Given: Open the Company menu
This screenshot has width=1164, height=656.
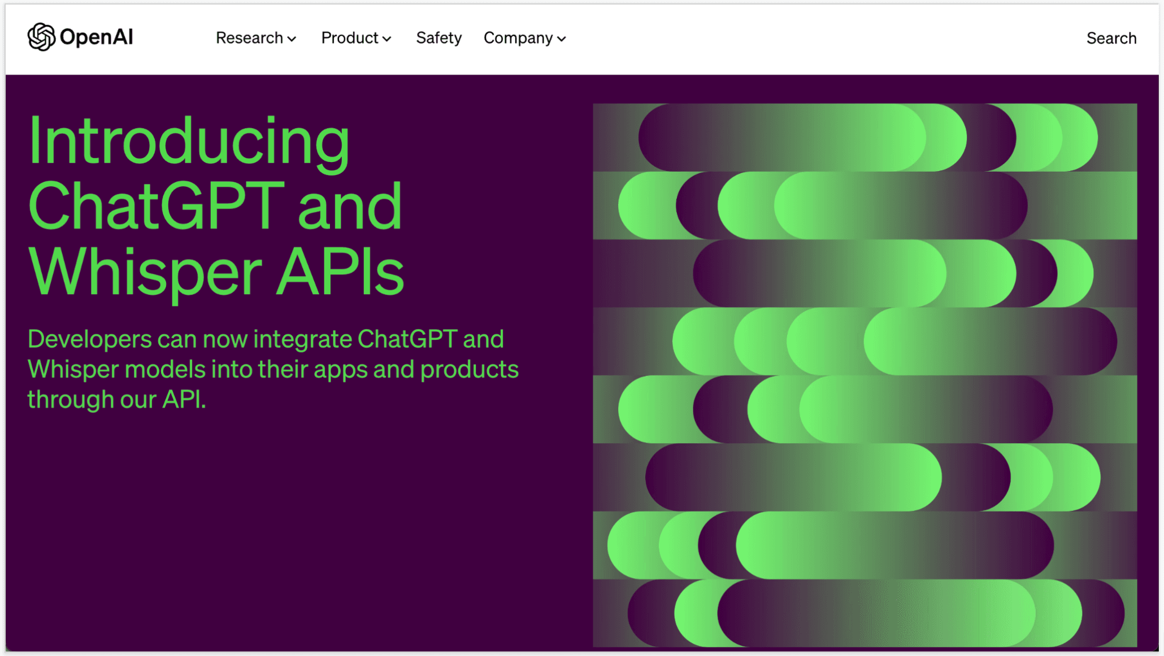Looking at the screenshot, I should click(x=518, y=38).
